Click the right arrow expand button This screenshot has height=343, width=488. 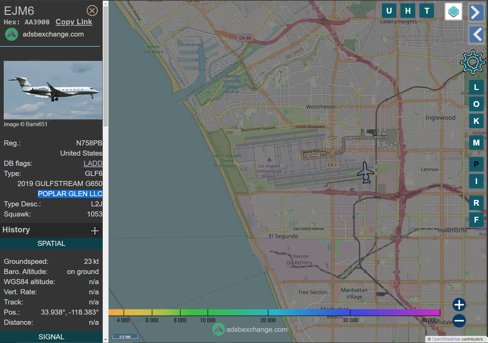[x=476, y=13]
